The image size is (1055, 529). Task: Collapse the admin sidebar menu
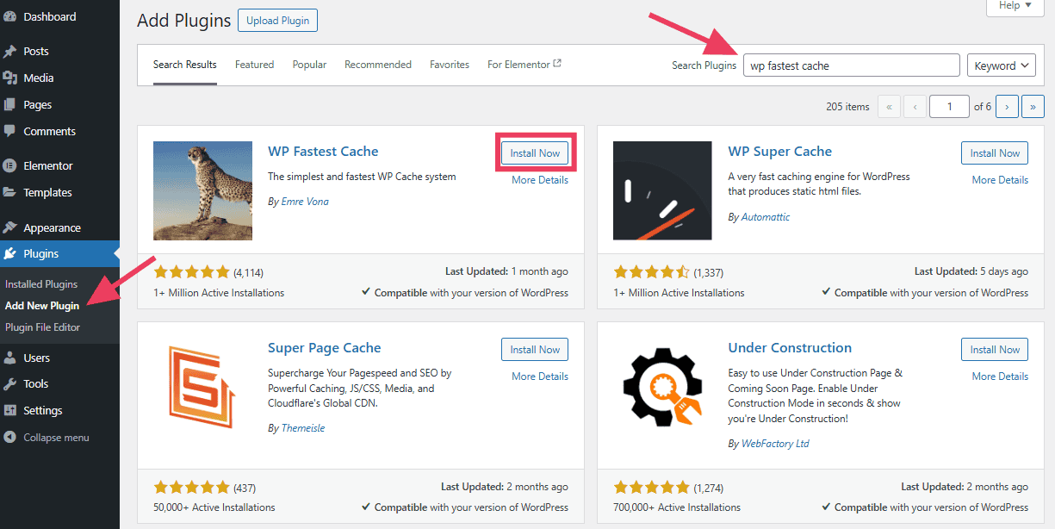pos(12,437)
